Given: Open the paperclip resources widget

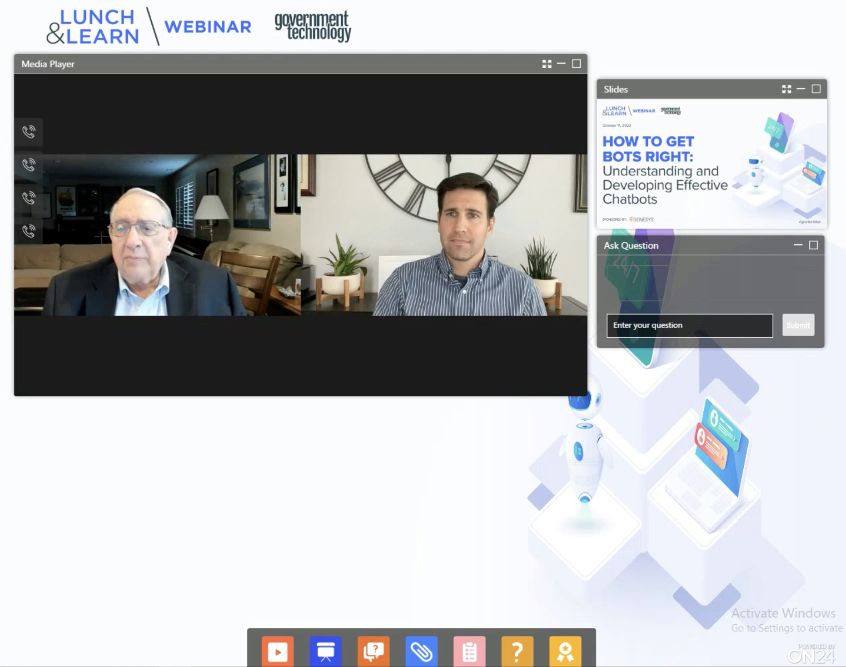Looking at the screenshot, I should [421, 652].
